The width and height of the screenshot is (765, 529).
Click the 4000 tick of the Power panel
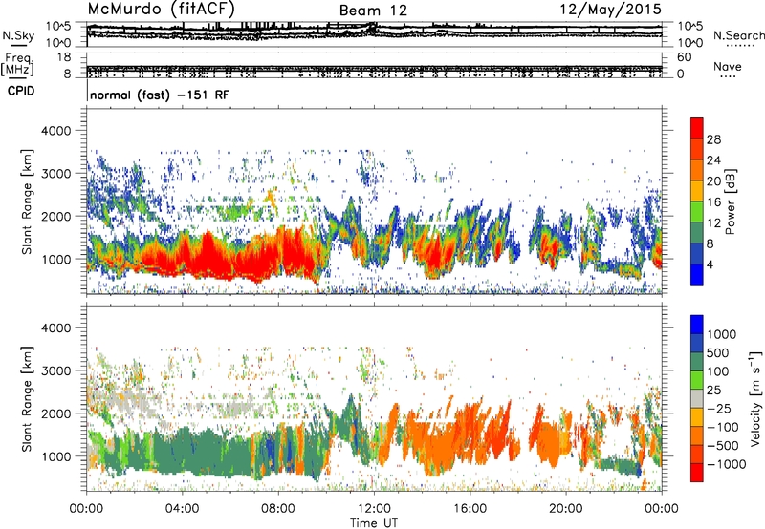click(x=57, y=131)
